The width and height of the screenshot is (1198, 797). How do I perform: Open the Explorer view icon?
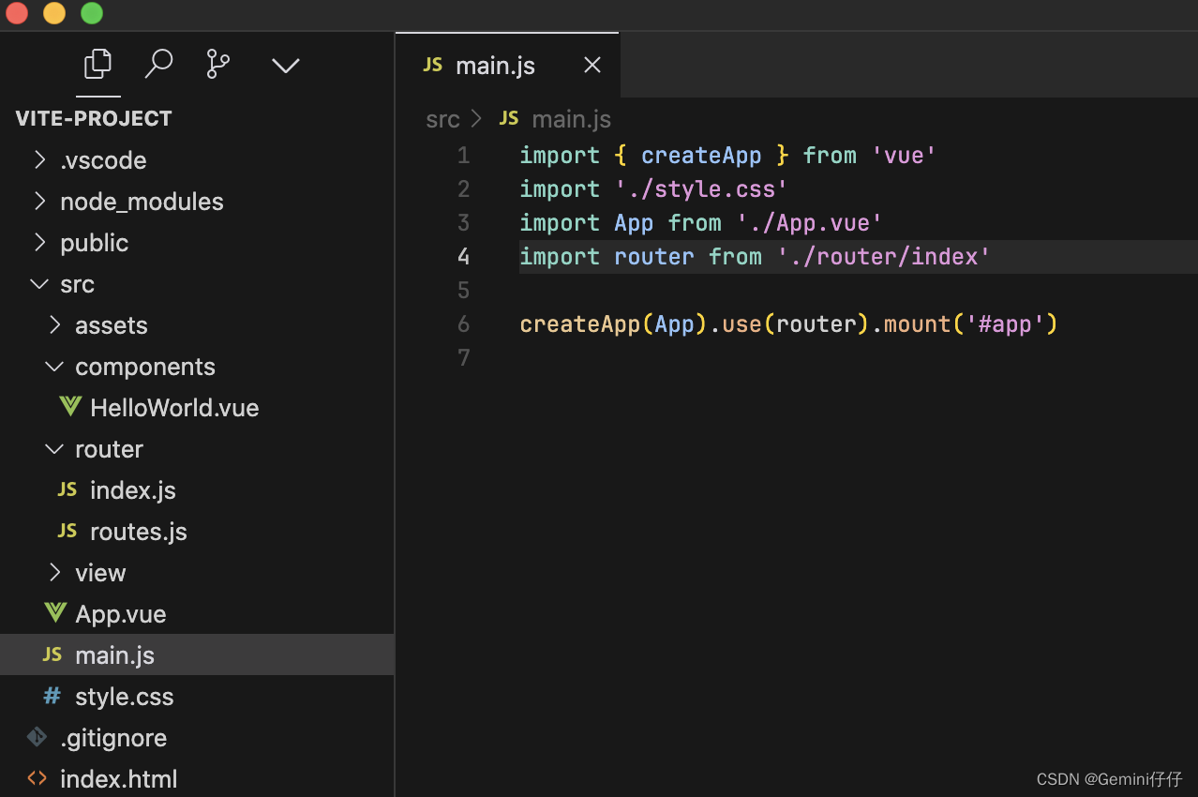tap(98, 64)
